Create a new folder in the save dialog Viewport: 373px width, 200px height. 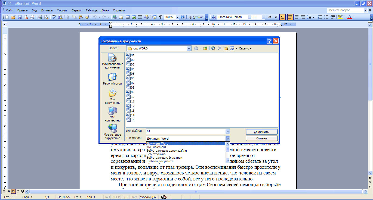click(226, 48)
